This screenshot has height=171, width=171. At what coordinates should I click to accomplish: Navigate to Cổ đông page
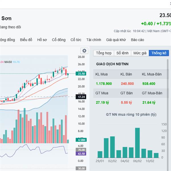(58, 40)
